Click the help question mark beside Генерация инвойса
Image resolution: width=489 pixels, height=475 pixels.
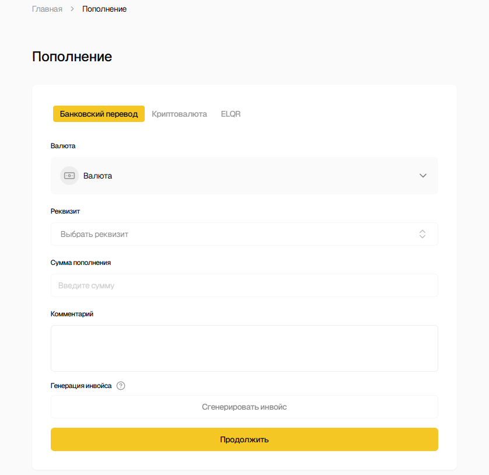121,386
